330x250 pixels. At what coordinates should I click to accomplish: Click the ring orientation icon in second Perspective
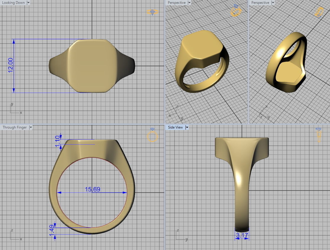[x=319, y=11]
